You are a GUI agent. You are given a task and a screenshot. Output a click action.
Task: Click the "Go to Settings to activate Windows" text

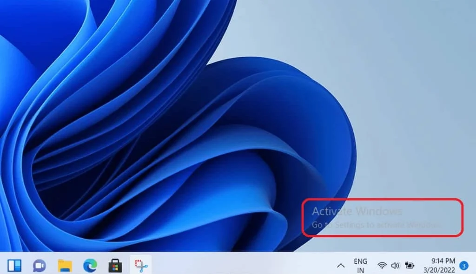pos(376,225)
